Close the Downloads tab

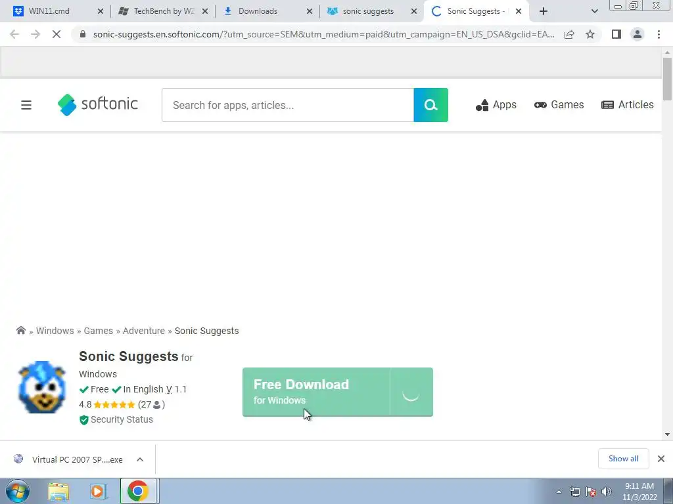[x=310, y=11]
